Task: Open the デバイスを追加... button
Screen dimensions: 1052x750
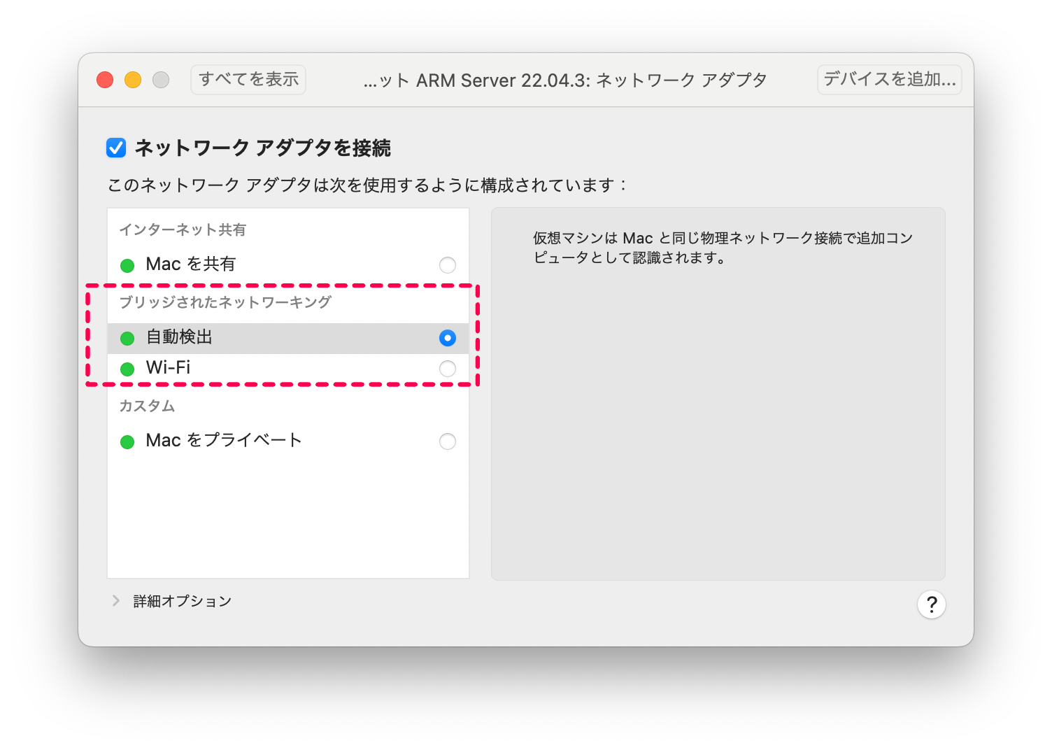Action: (890, 80)
